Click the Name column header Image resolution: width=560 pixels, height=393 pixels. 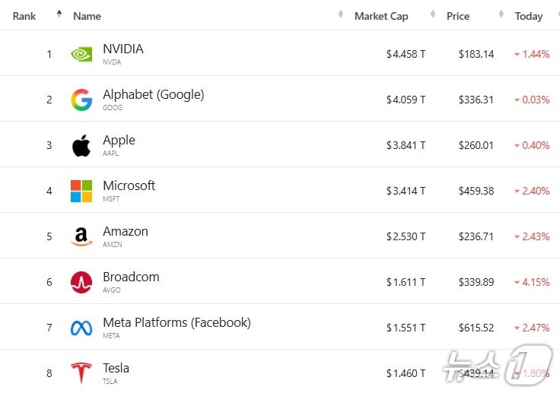(87, 16)
